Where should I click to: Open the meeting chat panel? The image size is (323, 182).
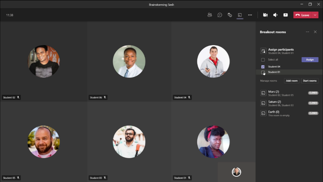click(220, 15)
